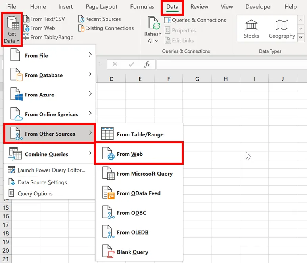Select the Stocks data type
307x263 pixels.
point(251,29)
